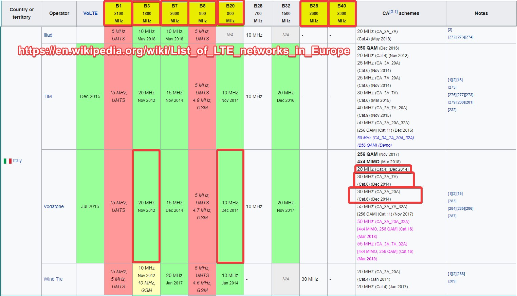This screenshot has height=296, width=517.
Task: Open reference [287] in Vodafone notes
Action: point(452,216)
